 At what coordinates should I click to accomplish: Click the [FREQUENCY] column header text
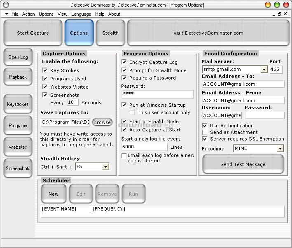[109, 209]
